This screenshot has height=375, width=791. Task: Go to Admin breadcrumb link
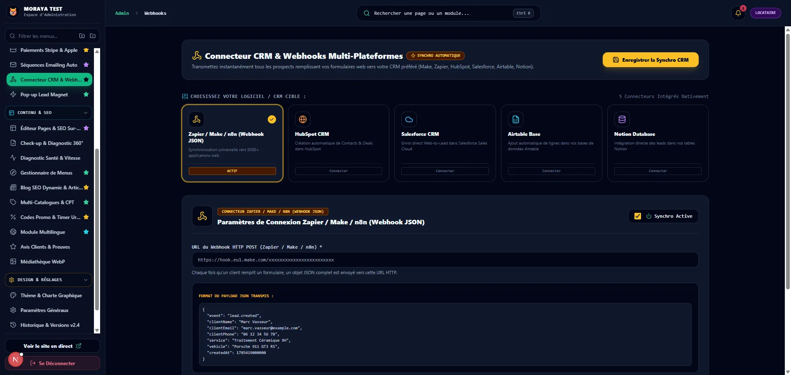[x=122, y=13]
